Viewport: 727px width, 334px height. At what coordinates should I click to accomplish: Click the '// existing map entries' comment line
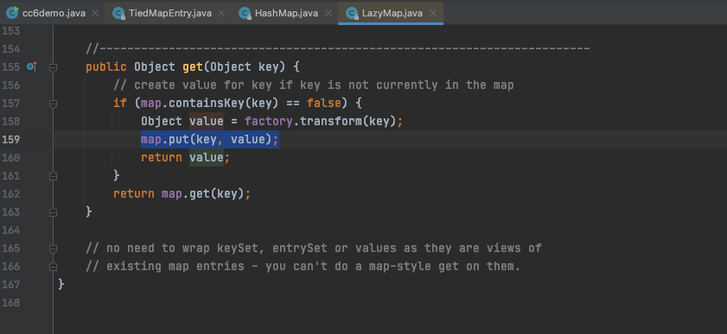pyautogui.click(x=303, y=267)
